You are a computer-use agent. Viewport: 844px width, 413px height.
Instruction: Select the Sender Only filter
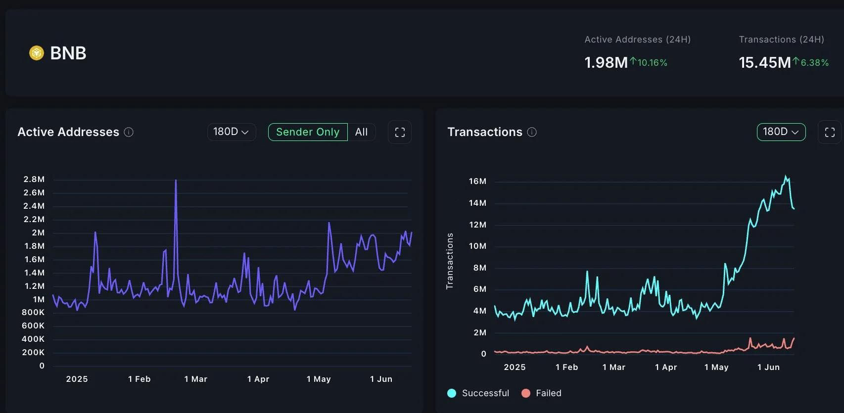pos(308,132)
